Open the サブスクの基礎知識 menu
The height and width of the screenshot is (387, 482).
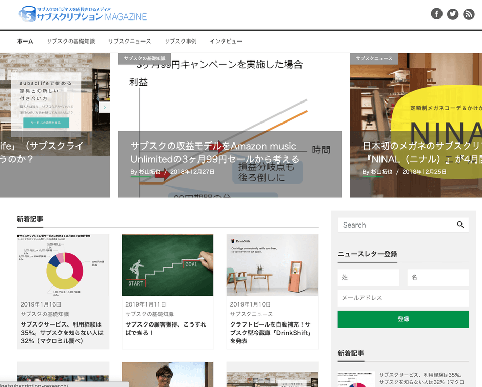click(71, 42)
